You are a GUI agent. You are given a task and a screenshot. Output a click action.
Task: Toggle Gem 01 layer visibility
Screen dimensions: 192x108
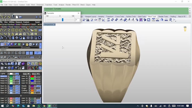(x=17, y=86)
